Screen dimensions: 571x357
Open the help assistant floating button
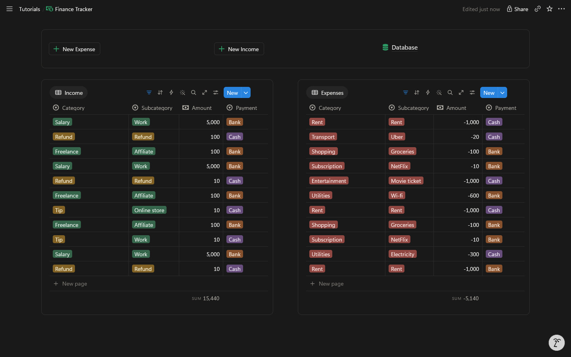point(557,343)
